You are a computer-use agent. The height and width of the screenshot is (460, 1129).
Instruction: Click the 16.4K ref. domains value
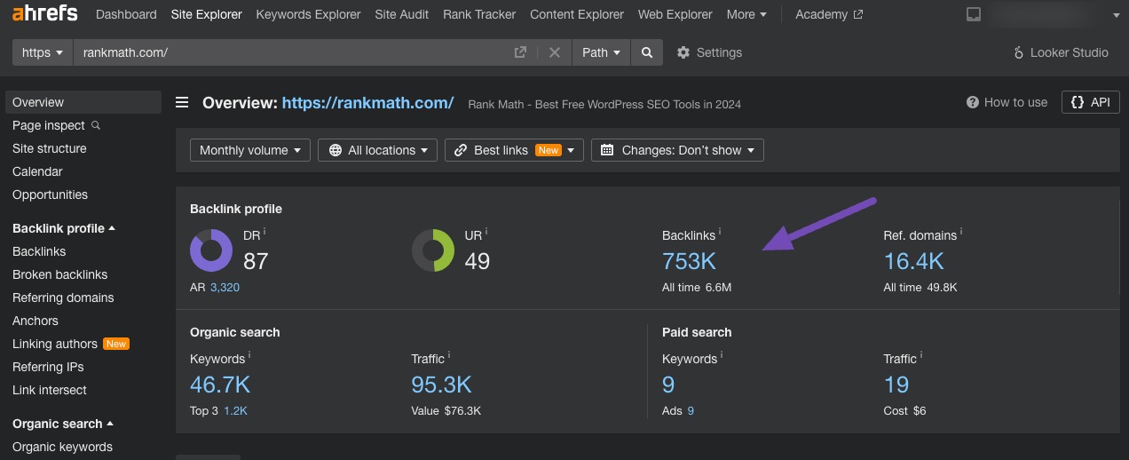pyautogui.click(x=913, y=261)
